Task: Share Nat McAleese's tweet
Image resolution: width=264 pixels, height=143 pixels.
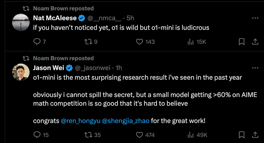Action: click(255, 42)
